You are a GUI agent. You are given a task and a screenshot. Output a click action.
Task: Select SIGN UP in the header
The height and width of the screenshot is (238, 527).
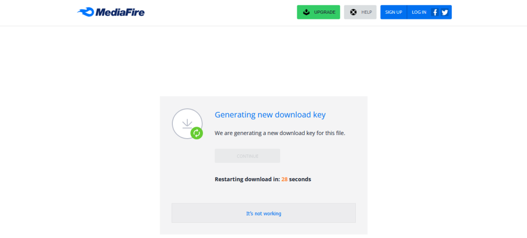point(393,12)
